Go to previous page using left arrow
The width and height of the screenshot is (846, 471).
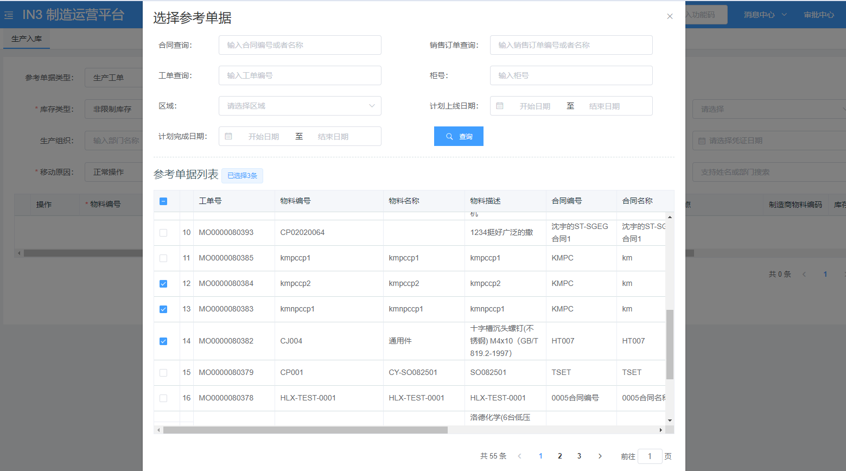[x=519, y=456]
